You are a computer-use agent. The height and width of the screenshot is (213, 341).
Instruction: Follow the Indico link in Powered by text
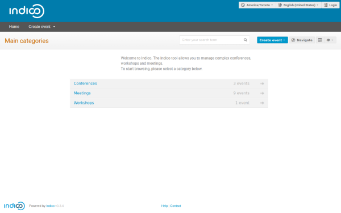(x=50, y=206)
